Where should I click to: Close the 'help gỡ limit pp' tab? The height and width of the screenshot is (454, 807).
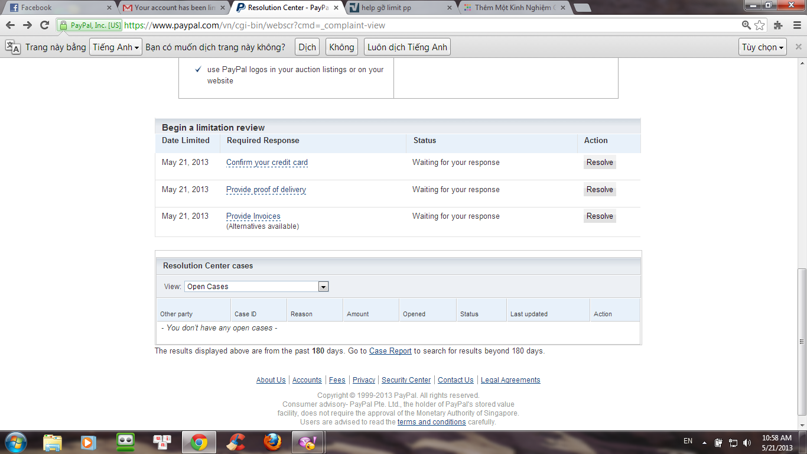pos(448,8)
